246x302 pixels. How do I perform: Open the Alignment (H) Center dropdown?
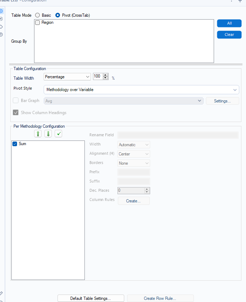[x=133, y=154]
